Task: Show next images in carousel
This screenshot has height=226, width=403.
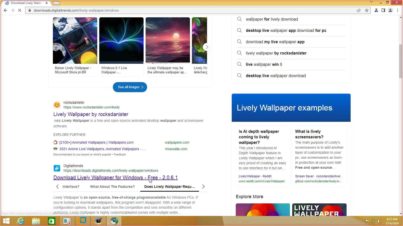Action: pos(207,47)
